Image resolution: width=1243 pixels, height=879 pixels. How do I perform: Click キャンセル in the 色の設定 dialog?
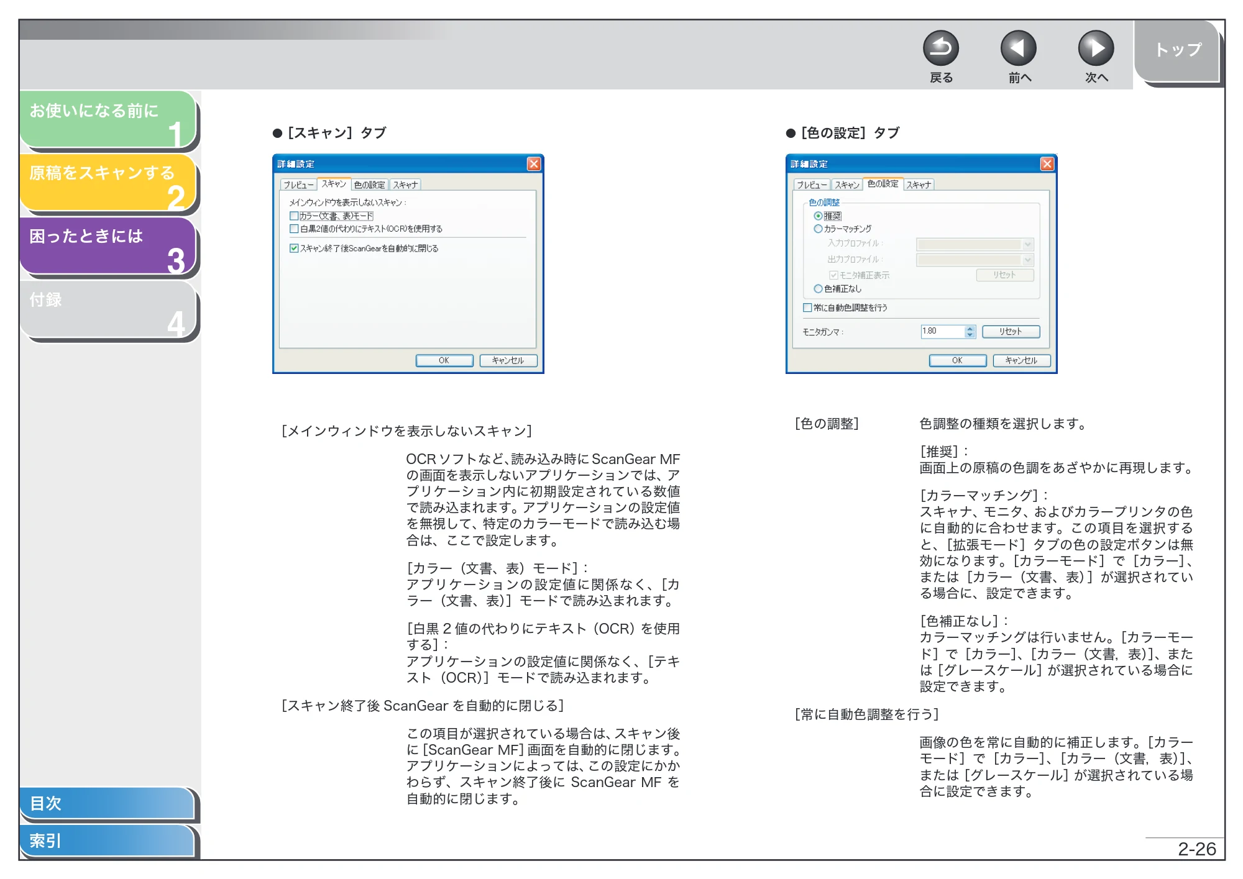(x=1021, y=361)
